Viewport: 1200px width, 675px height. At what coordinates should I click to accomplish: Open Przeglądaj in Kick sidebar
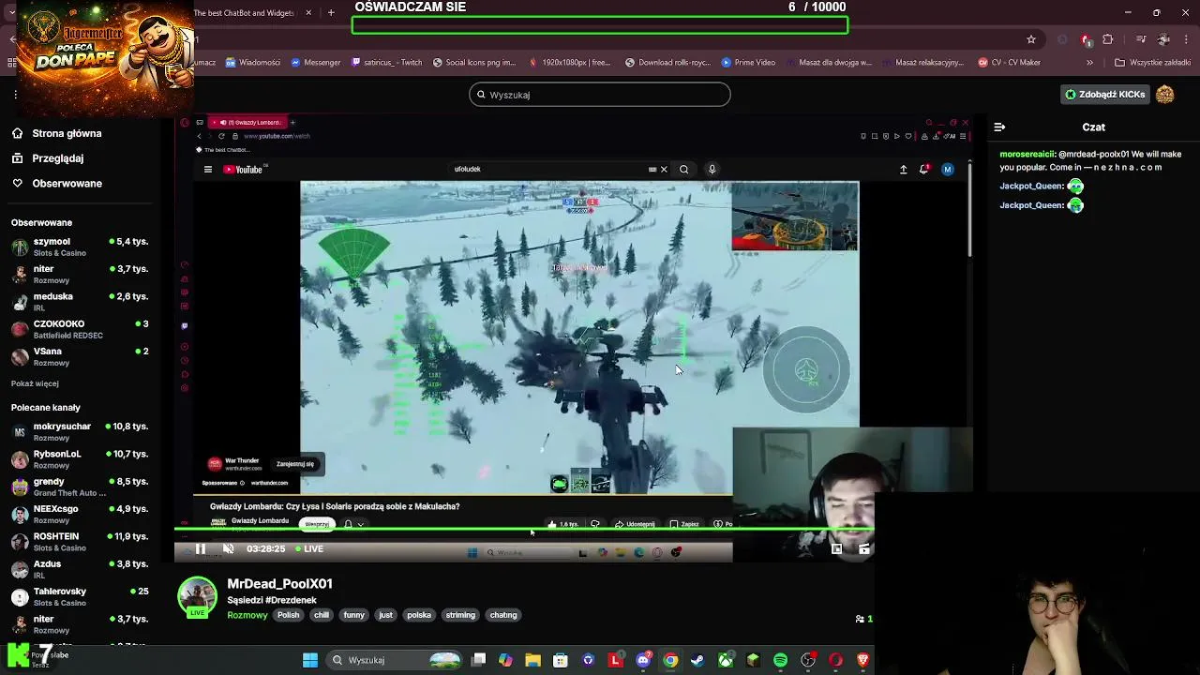pos(47,158)
